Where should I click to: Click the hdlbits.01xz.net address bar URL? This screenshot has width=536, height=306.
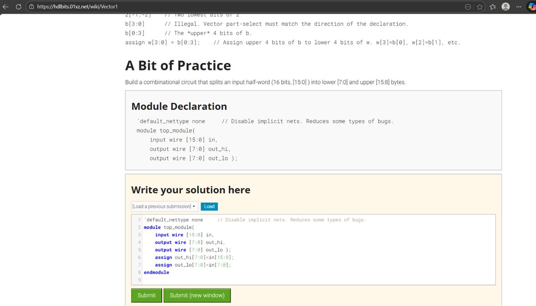point(77,7)
